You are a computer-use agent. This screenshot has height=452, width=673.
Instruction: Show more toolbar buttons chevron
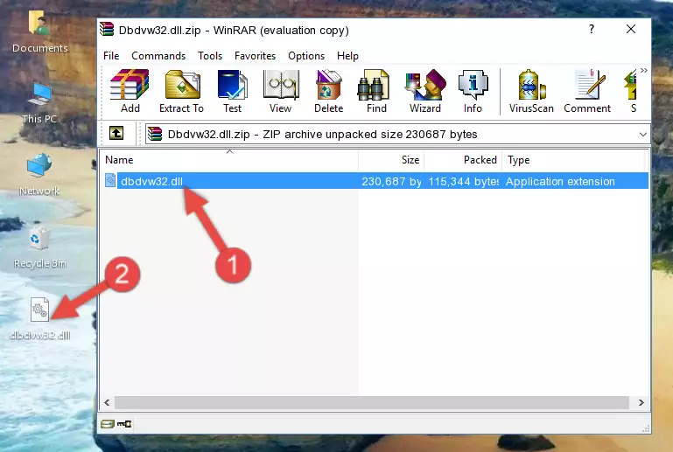(643, 70)
